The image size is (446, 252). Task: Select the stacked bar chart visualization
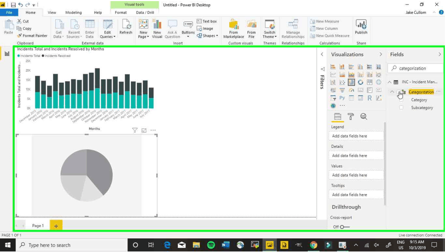pyautogui.click(x=333, y=67)
